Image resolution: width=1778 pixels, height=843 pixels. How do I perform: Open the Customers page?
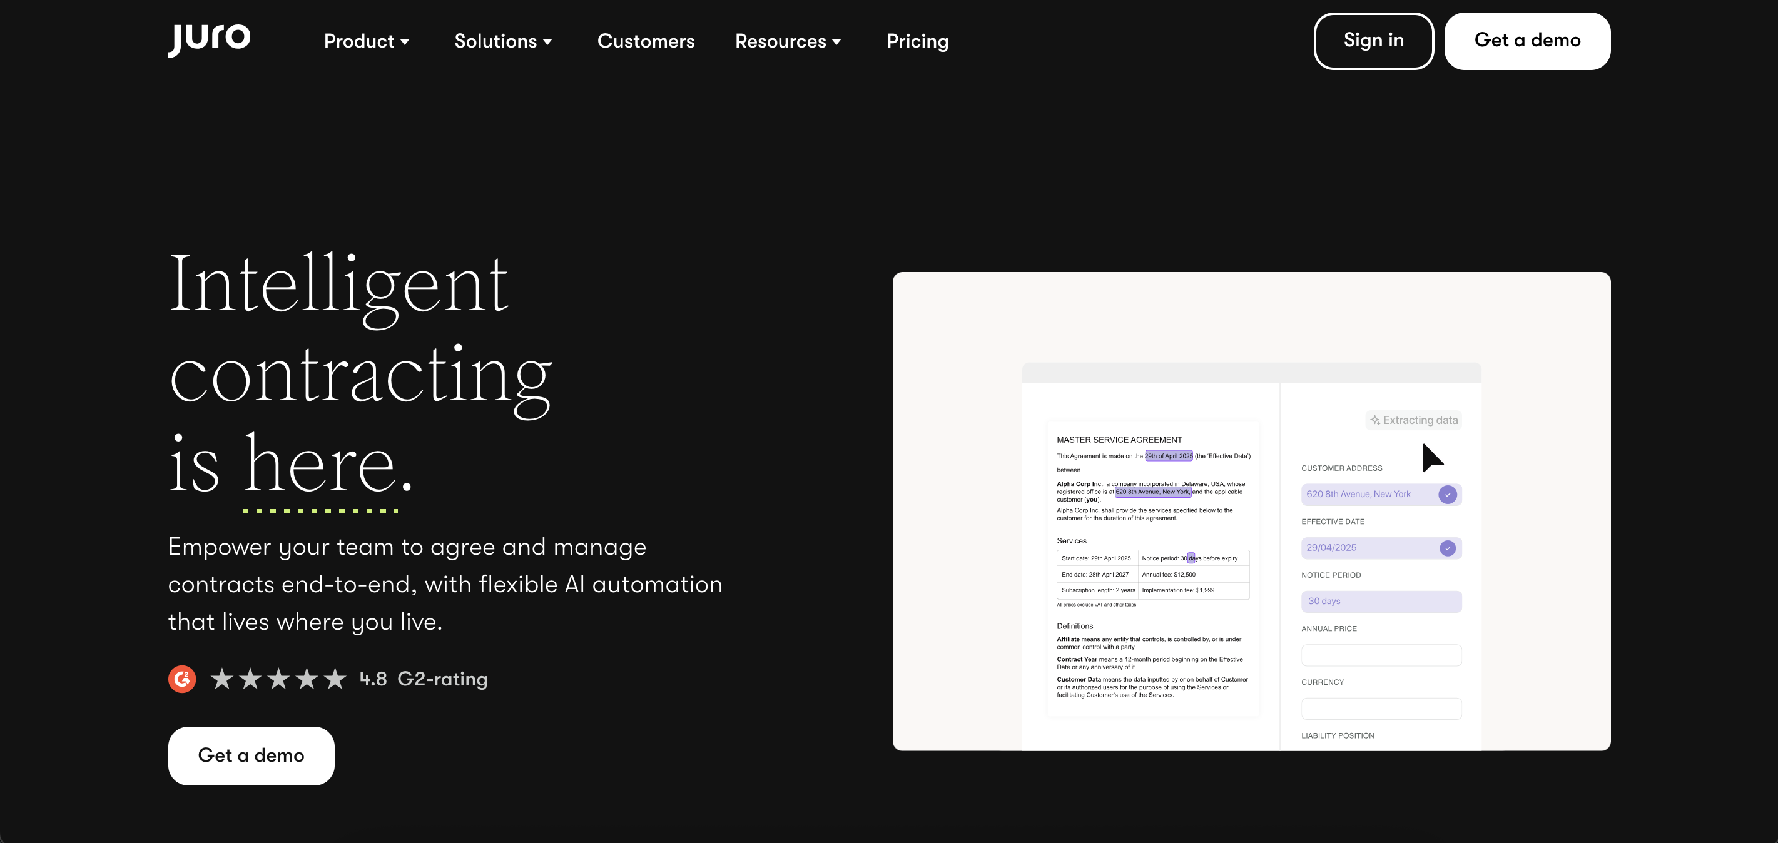(646, 41)
